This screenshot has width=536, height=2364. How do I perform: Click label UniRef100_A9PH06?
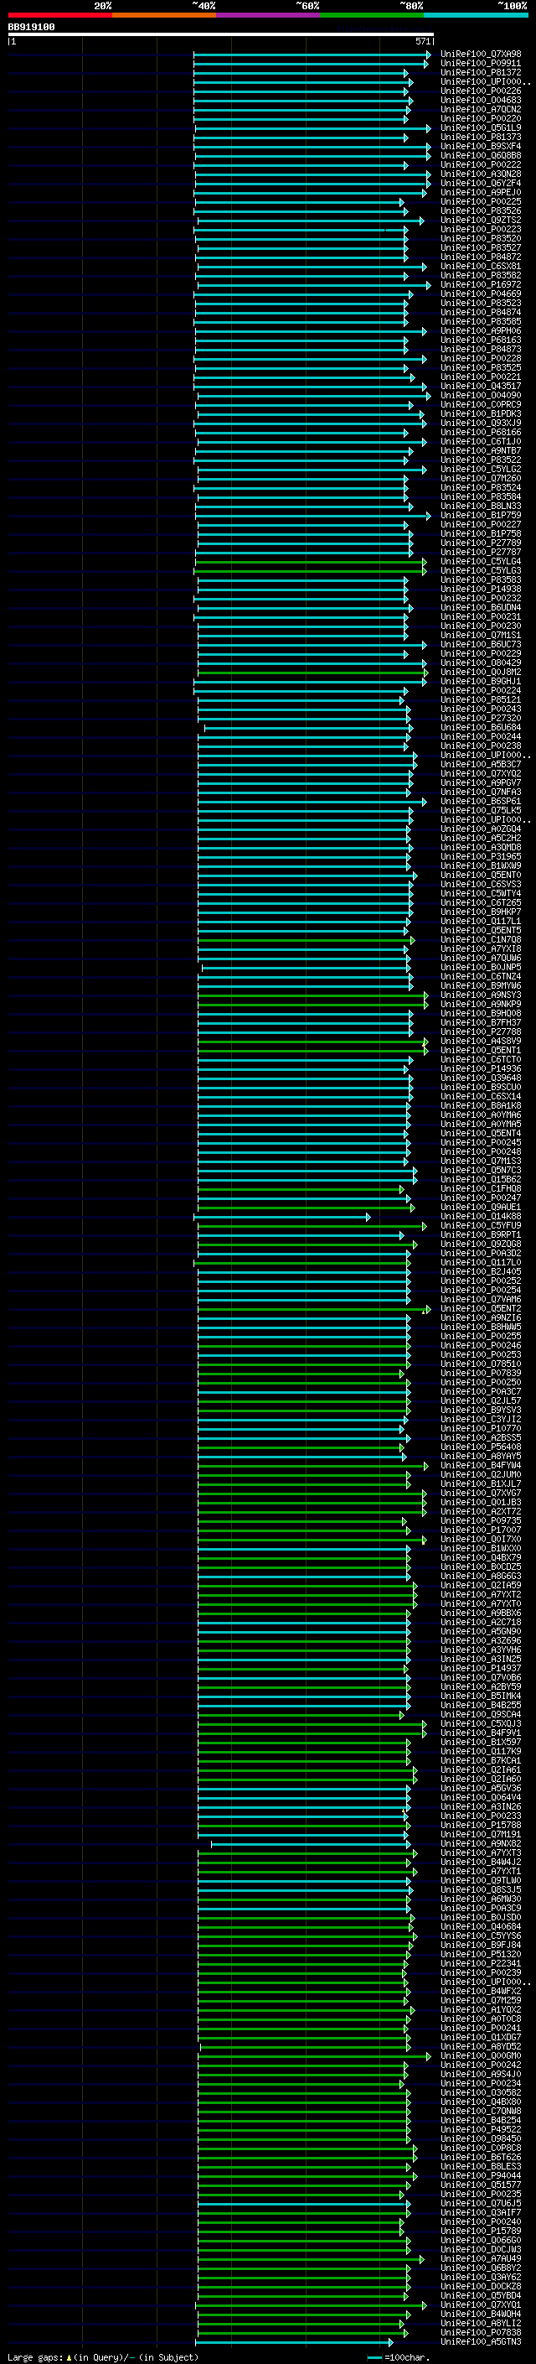click(481, 330)
